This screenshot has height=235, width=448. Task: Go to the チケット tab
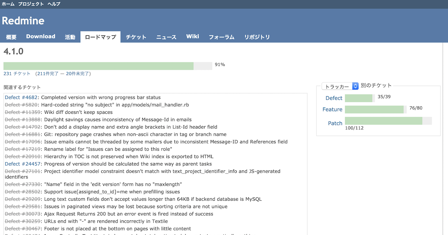[136, 37]
